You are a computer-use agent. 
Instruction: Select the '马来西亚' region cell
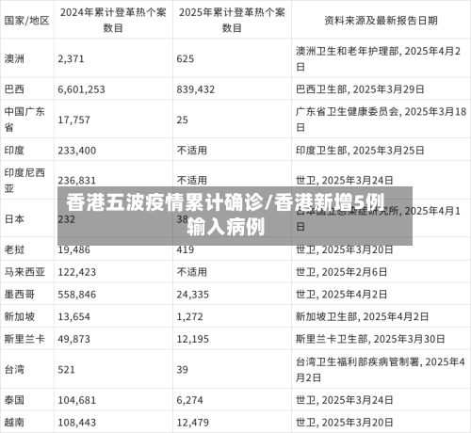pyautogui.click(x=24, y=272)
